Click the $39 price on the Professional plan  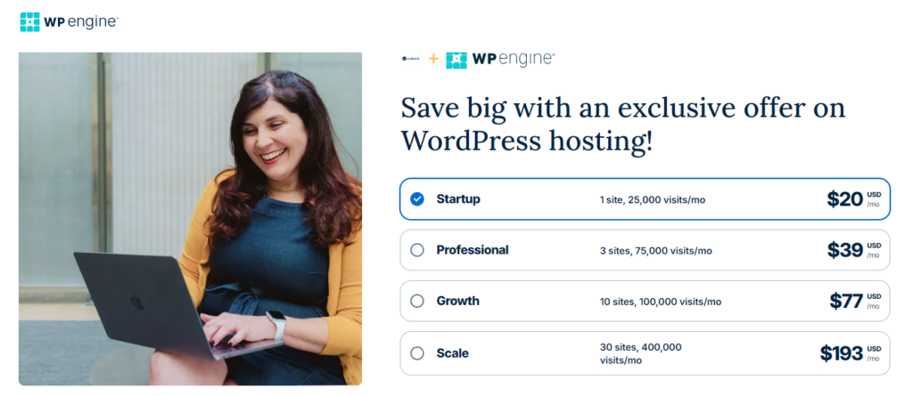pyautogui.click(x=844, y=250)
